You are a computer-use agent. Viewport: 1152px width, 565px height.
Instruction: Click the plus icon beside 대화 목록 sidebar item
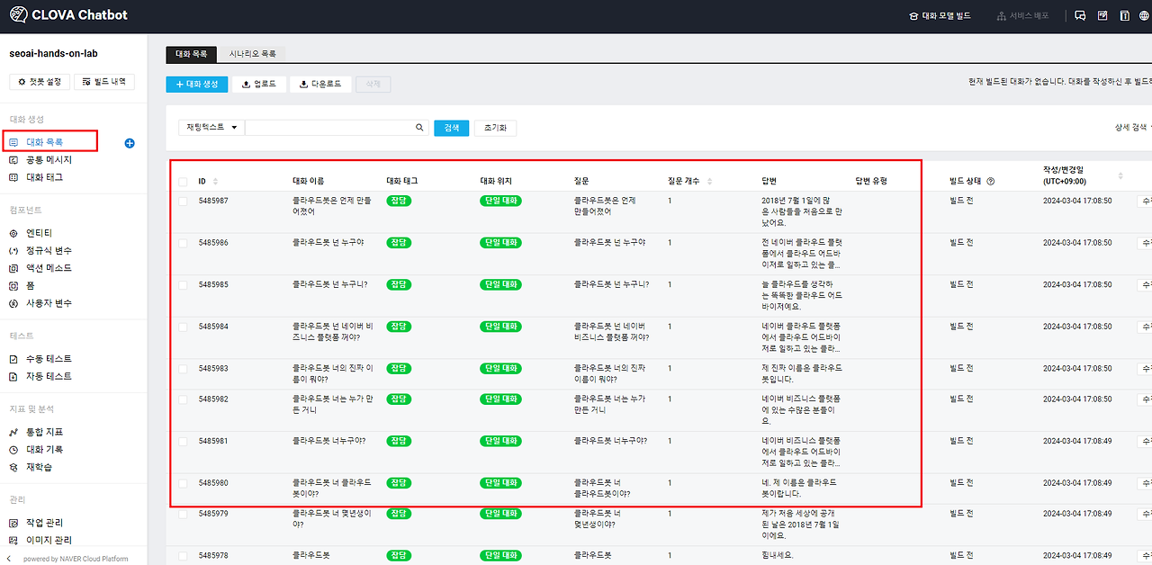tap(130, 142)
